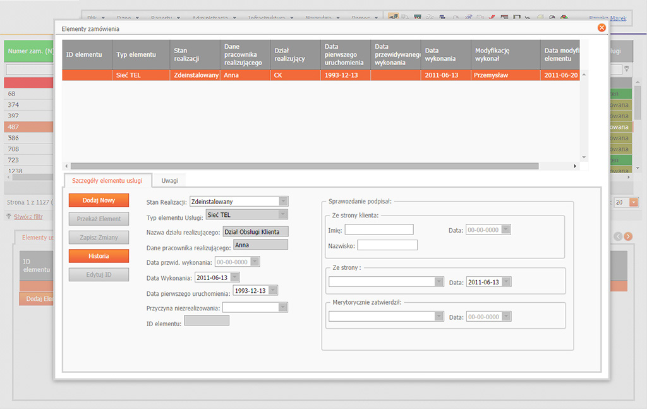Open the Merytorycznie zatwierdził dropdown
Screen dimensions: 647x409
tap(438, 317)
